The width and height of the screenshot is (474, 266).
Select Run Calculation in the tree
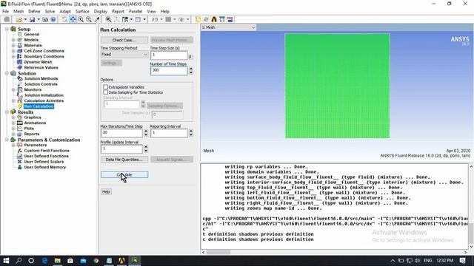[39, 106]
